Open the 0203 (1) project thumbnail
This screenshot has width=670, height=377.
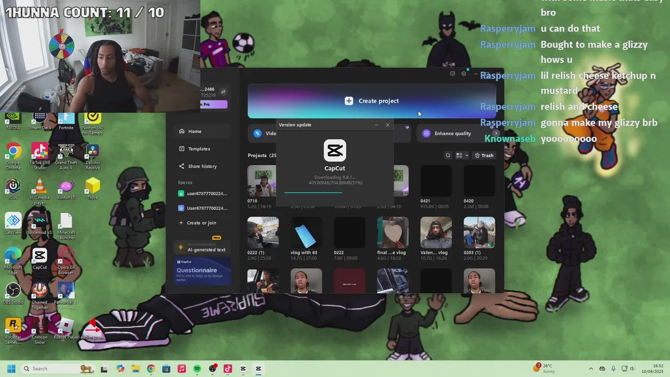click(x=479, y=232)
